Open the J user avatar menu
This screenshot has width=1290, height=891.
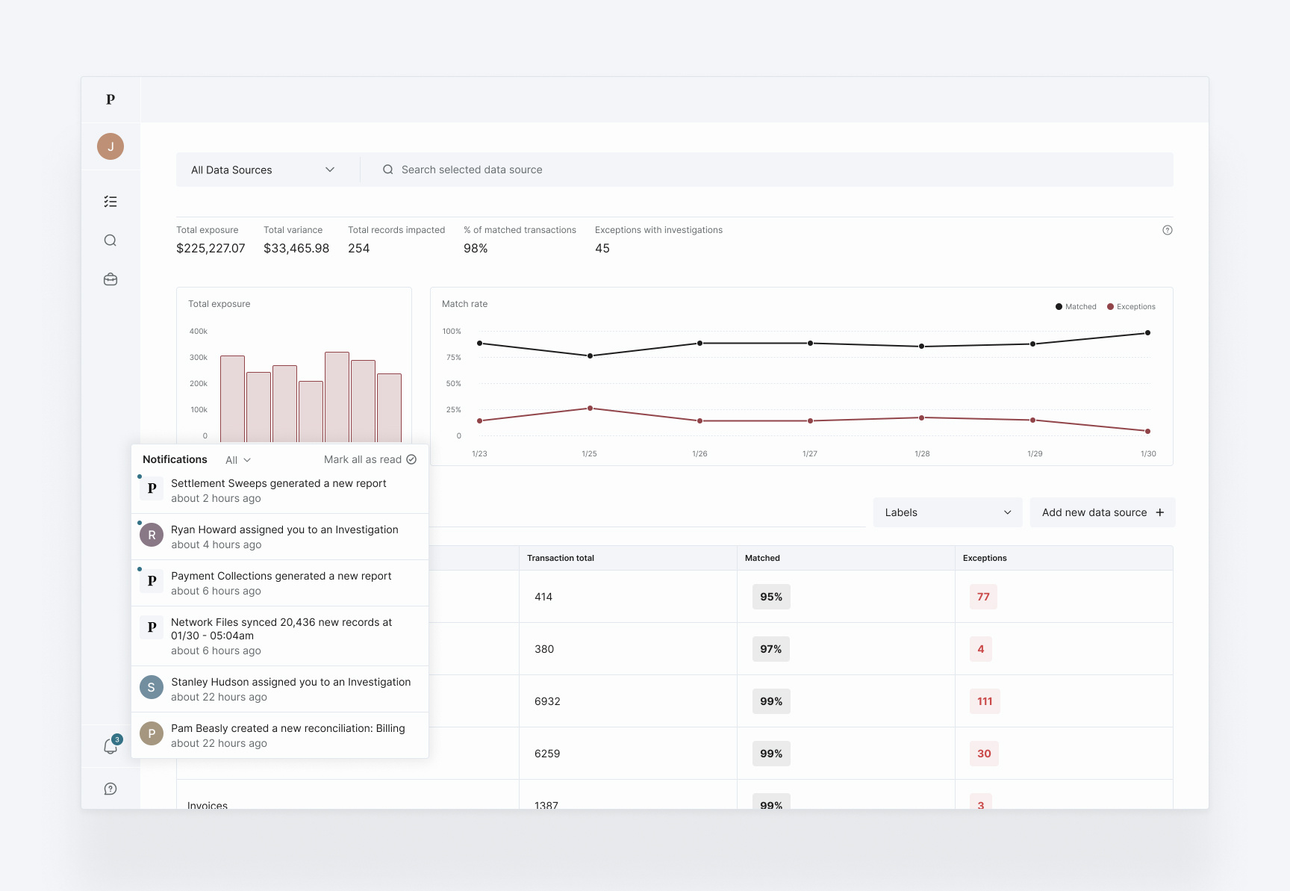click(x=110, y=146)
